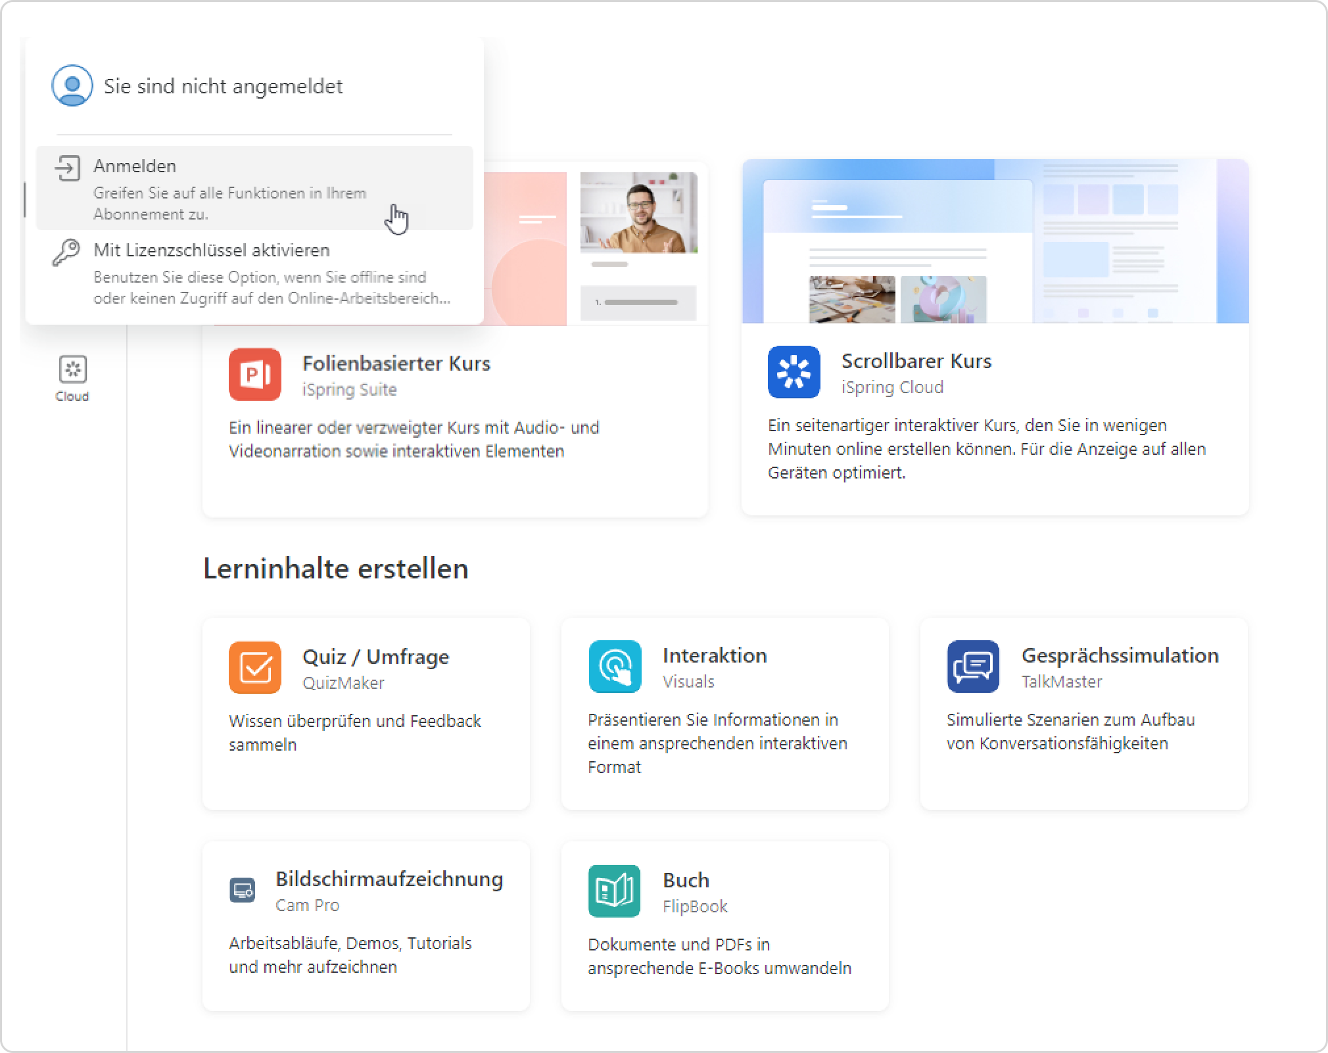Image resolution: width=1328 pixels, height=1053 pixels.
Task: Open Scrollbarer Kurs title
Action: (916, 361)
